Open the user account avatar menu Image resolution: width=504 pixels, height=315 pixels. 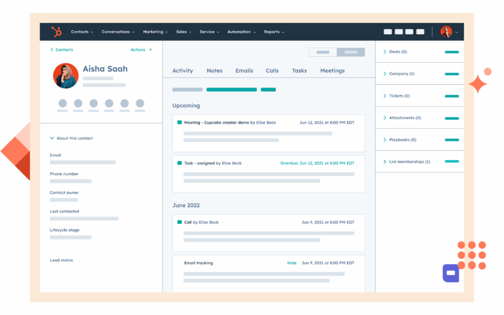[449, 32]
